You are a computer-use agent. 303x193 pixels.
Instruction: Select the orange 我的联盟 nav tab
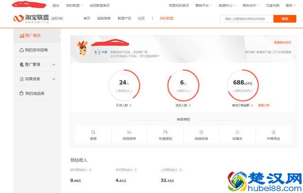point(167,18)
